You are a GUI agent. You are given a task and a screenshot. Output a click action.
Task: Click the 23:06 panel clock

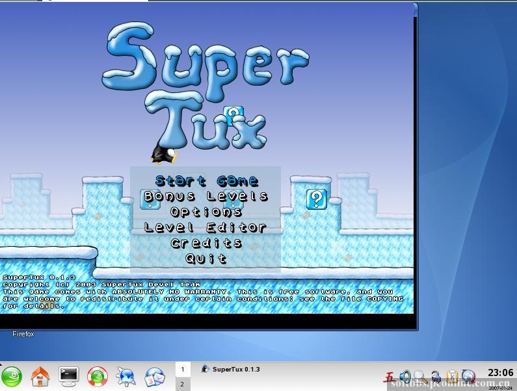click(x=501, y=373)
